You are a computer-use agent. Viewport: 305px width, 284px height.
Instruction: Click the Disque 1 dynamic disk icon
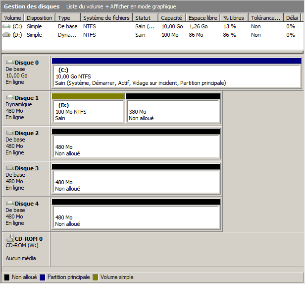(x=10, y=98)
